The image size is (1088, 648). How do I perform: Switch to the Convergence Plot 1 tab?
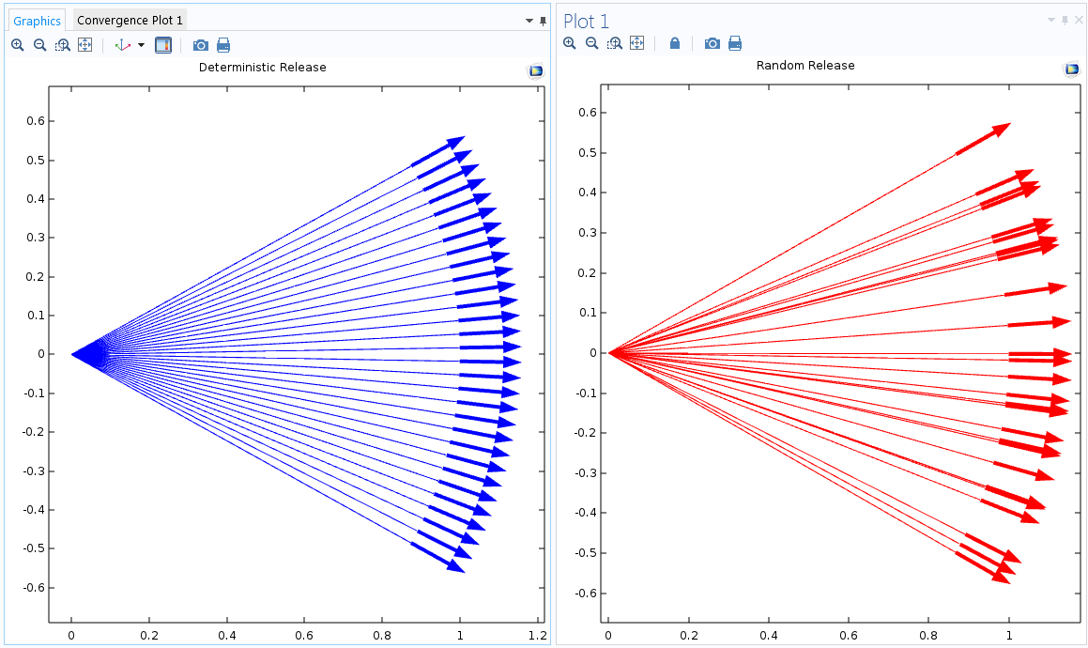130,21
